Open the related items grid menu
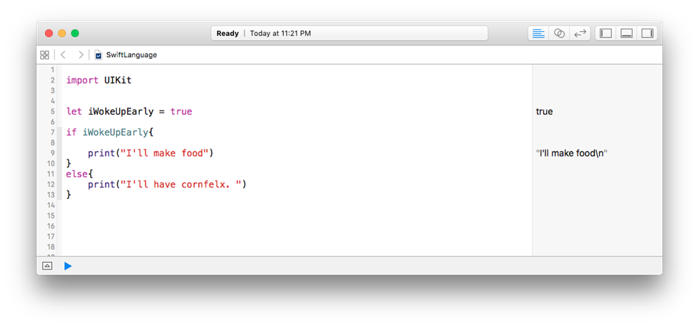Viewport: 699px width, 327px height. [x=45, y=55]
